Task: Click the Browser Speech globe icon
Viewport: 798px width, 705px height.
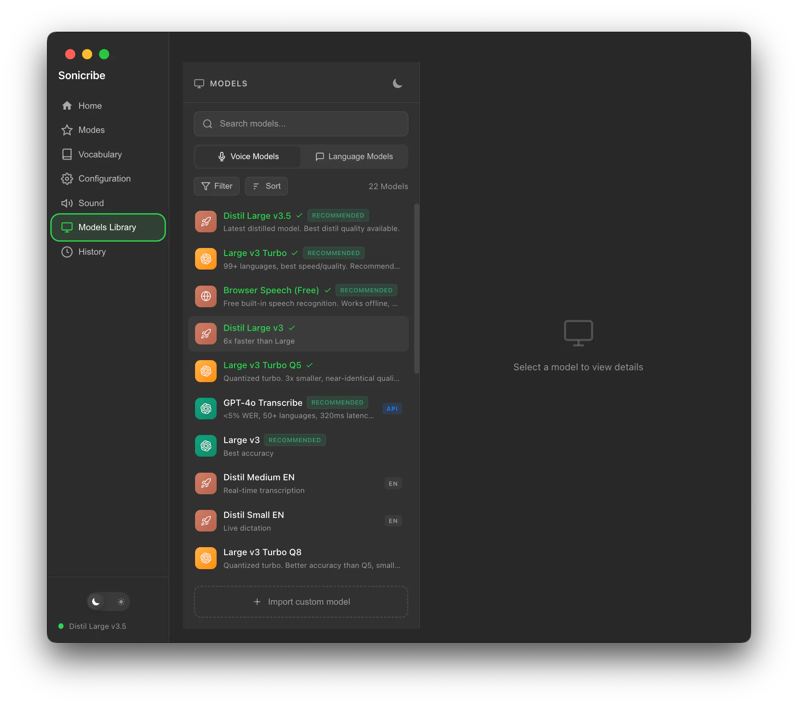Action: 206,296
